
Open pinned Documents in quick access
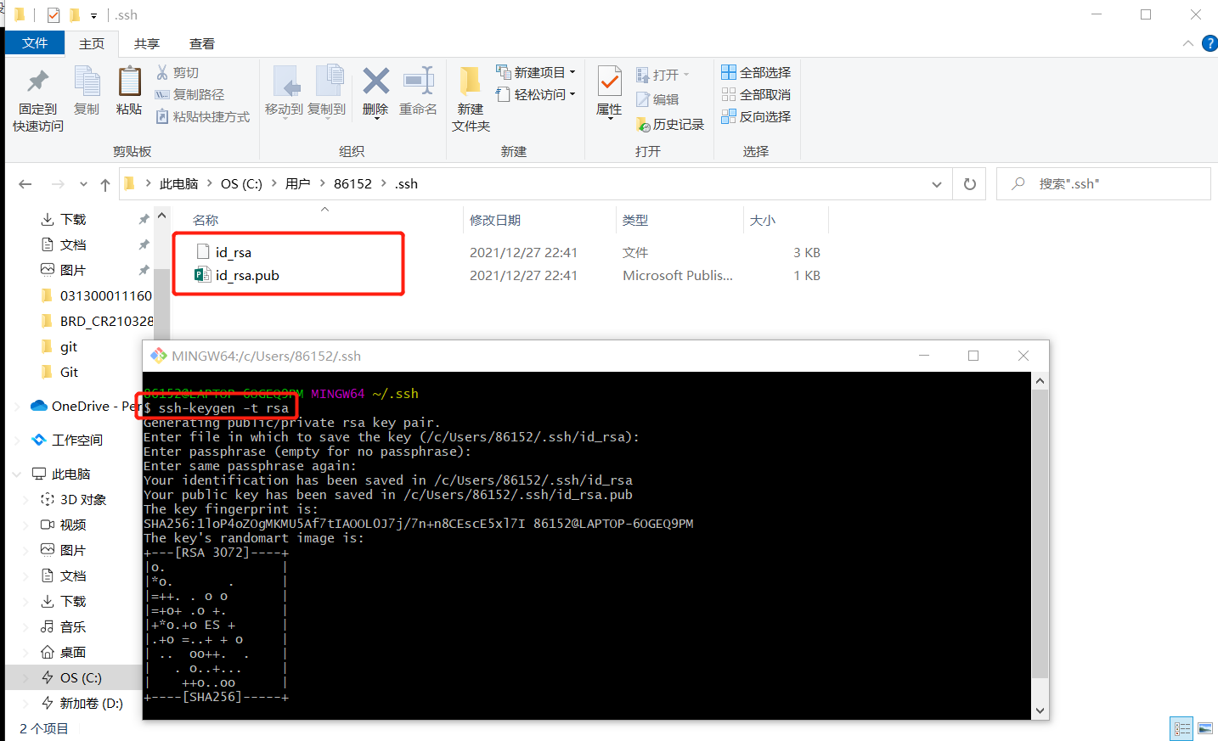[73, 244]
